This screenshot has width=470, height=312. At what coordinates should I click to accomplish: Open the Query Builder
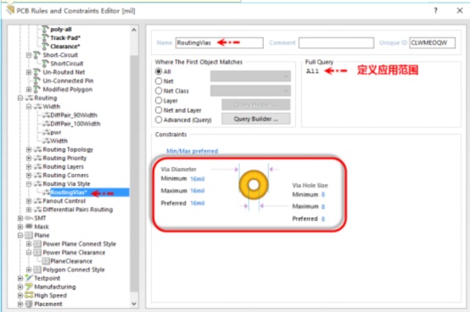tap(256, 119)
